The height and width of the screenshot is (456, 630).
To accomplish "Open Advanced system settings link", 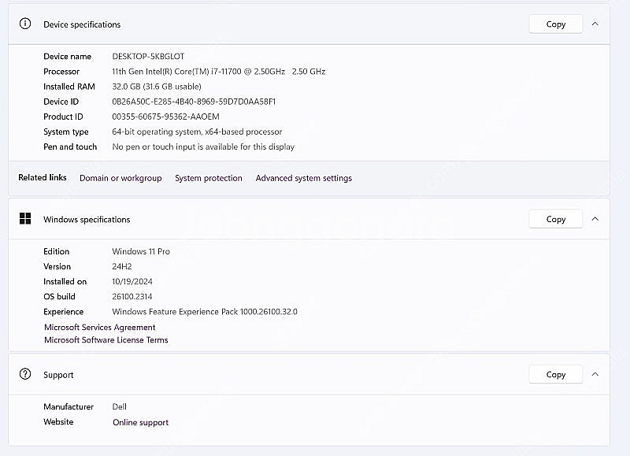I will coord(304,178).
